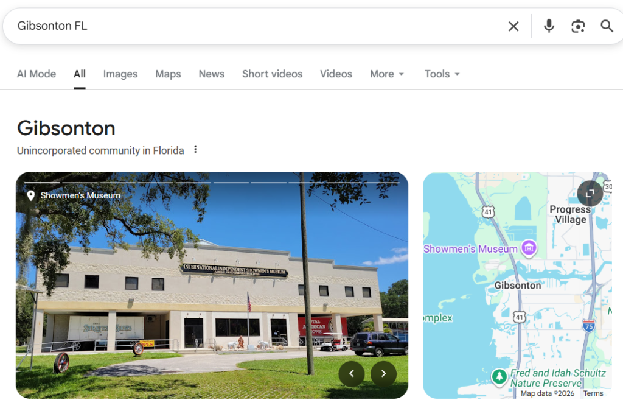Start voice search with the microphone icon

coord(549,26)
